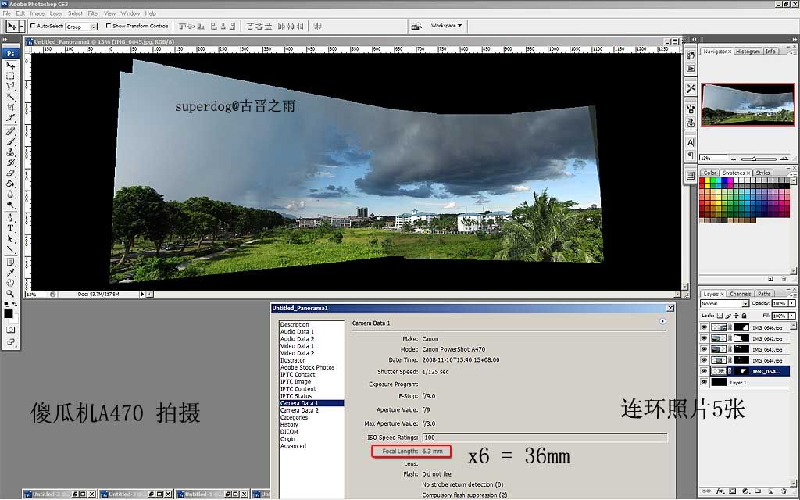The height and width of the screenshot is (500, 800).
Task: Hide the IMG_0644.jpg layer
Action: tap(704, 360)
